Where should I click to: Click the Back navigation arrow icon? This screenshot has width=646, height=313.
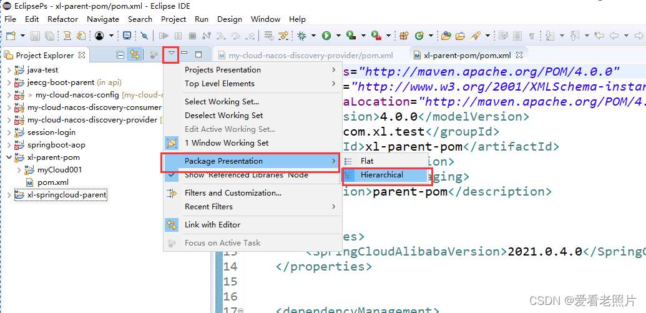pos(614,36)
